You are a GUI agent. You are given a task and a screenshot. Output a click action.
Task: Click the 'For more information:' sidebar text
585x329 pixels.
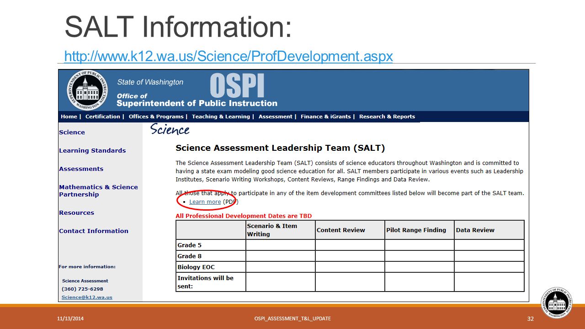click(87, 267)
